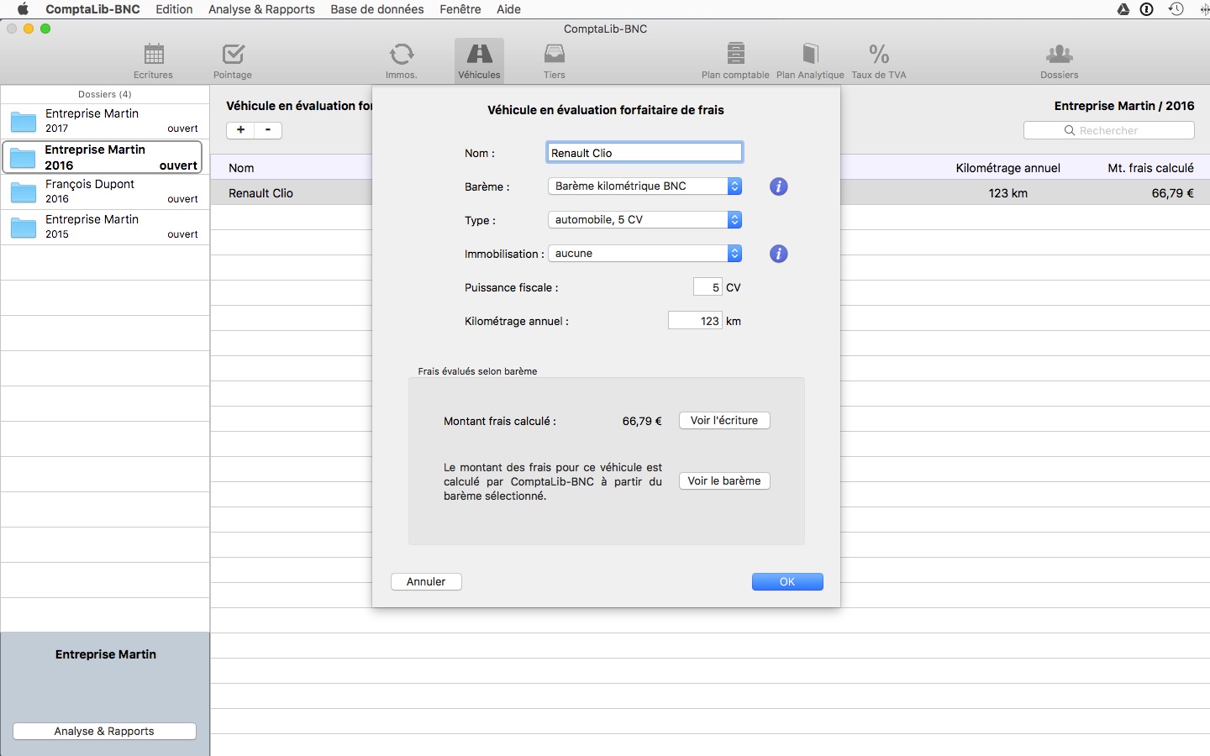Click the Rechercher search field
1210x756 pixels.
pos(1108,131)
